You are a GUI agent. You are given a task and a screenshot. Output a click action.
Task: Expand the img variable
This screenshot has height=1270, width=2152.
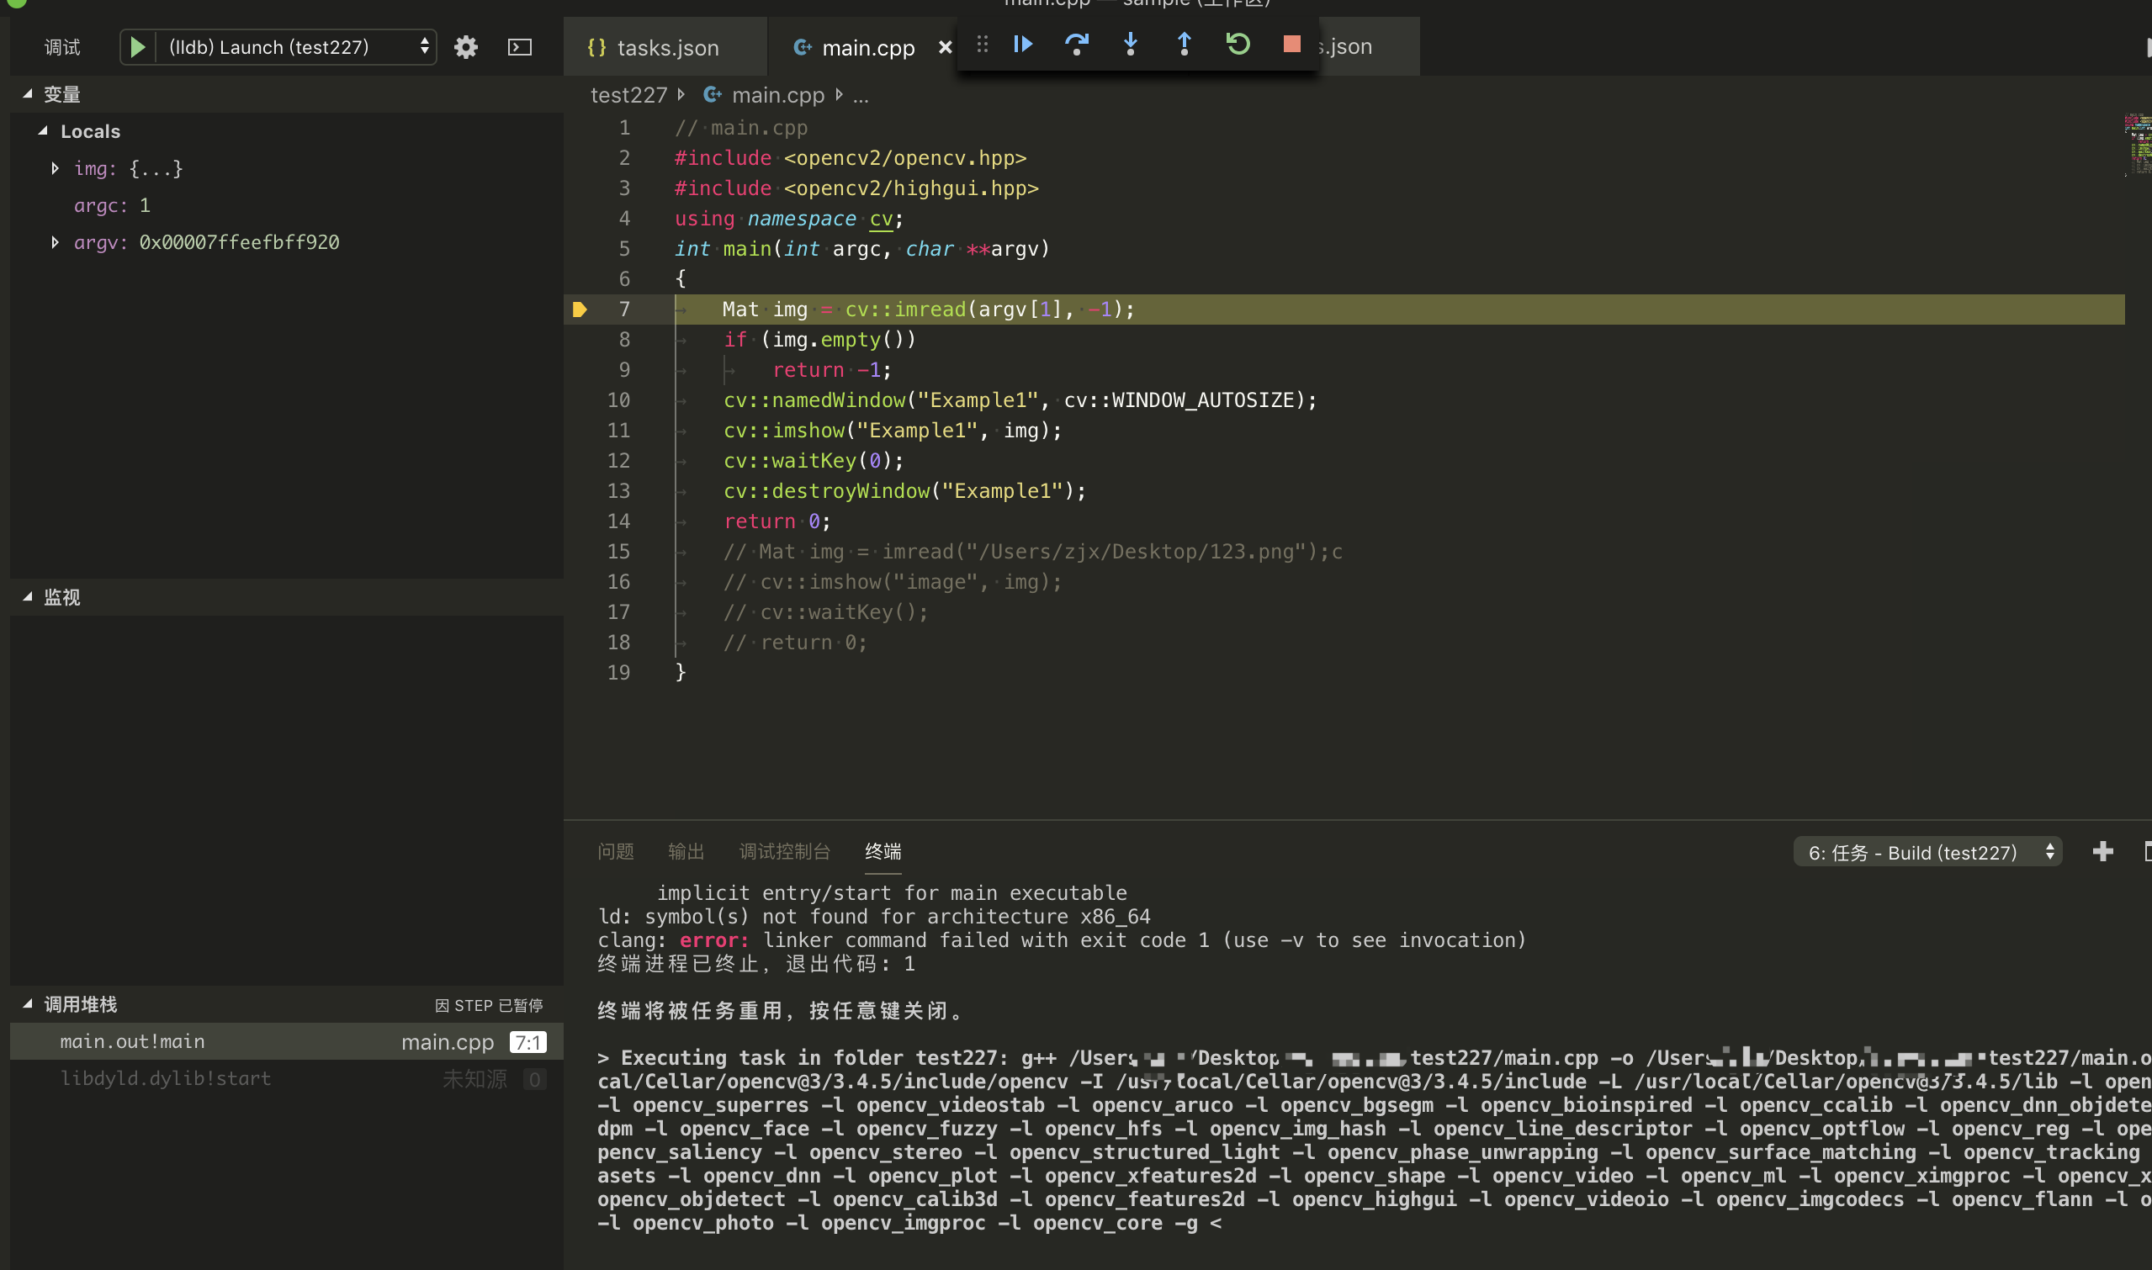55,168
